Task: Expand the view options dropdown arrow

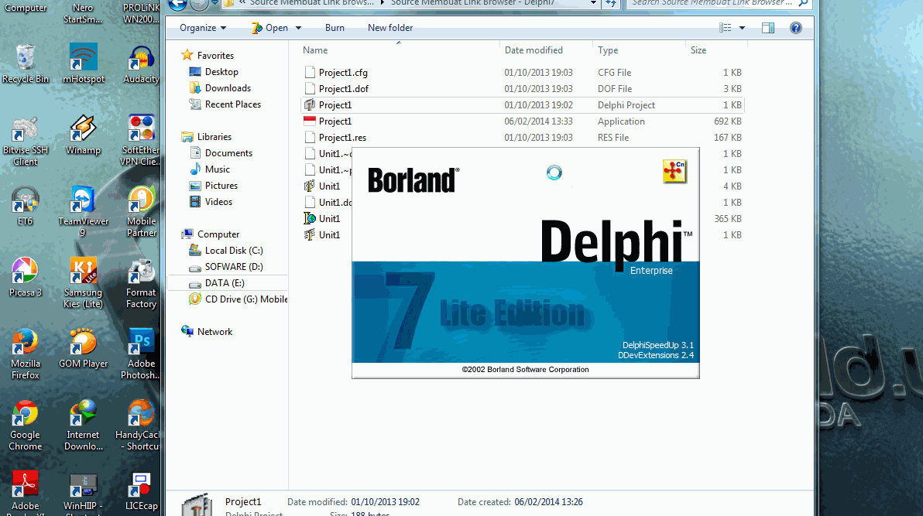Action: point(742,28)
